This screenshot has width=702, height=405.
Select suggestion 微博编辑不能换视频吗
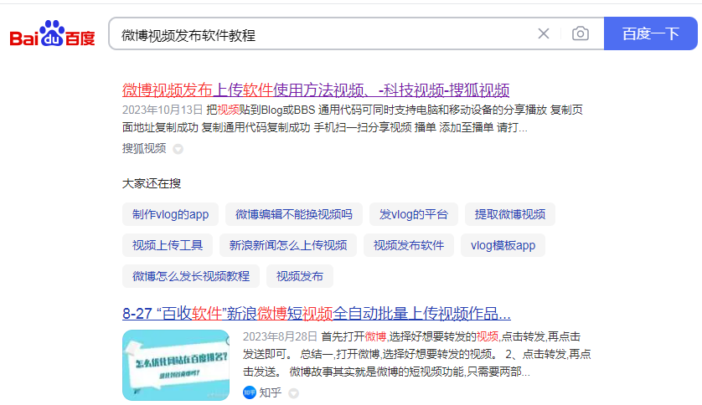click(294, 214)
